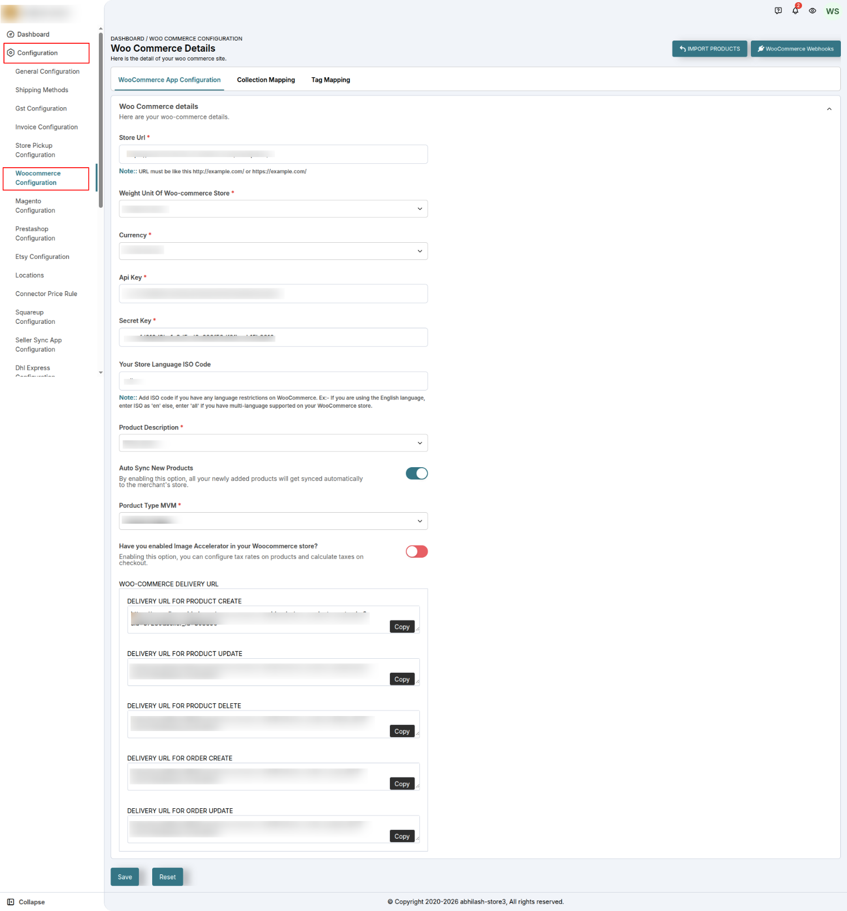
Task: Open Invoice Configuration in sidebar
Action: tap(47, 127)
